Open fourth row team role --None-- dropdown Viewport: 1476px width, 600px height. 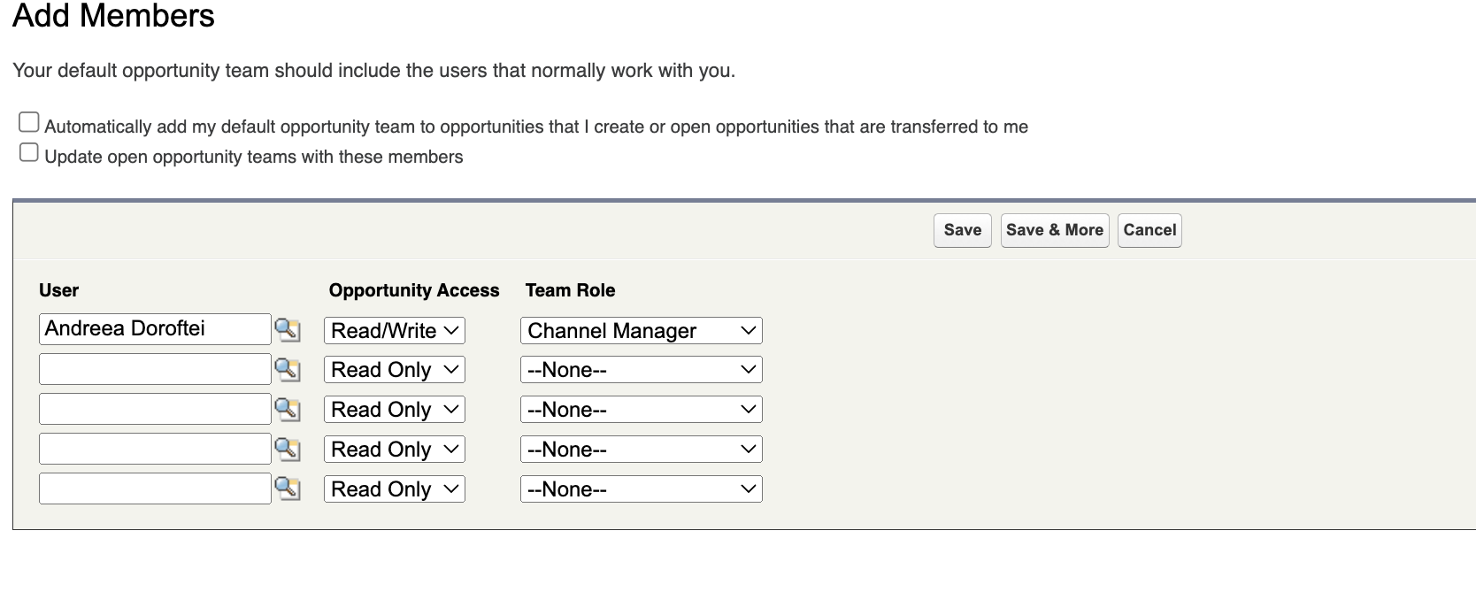pyautogui.click(x=642, y=450)
